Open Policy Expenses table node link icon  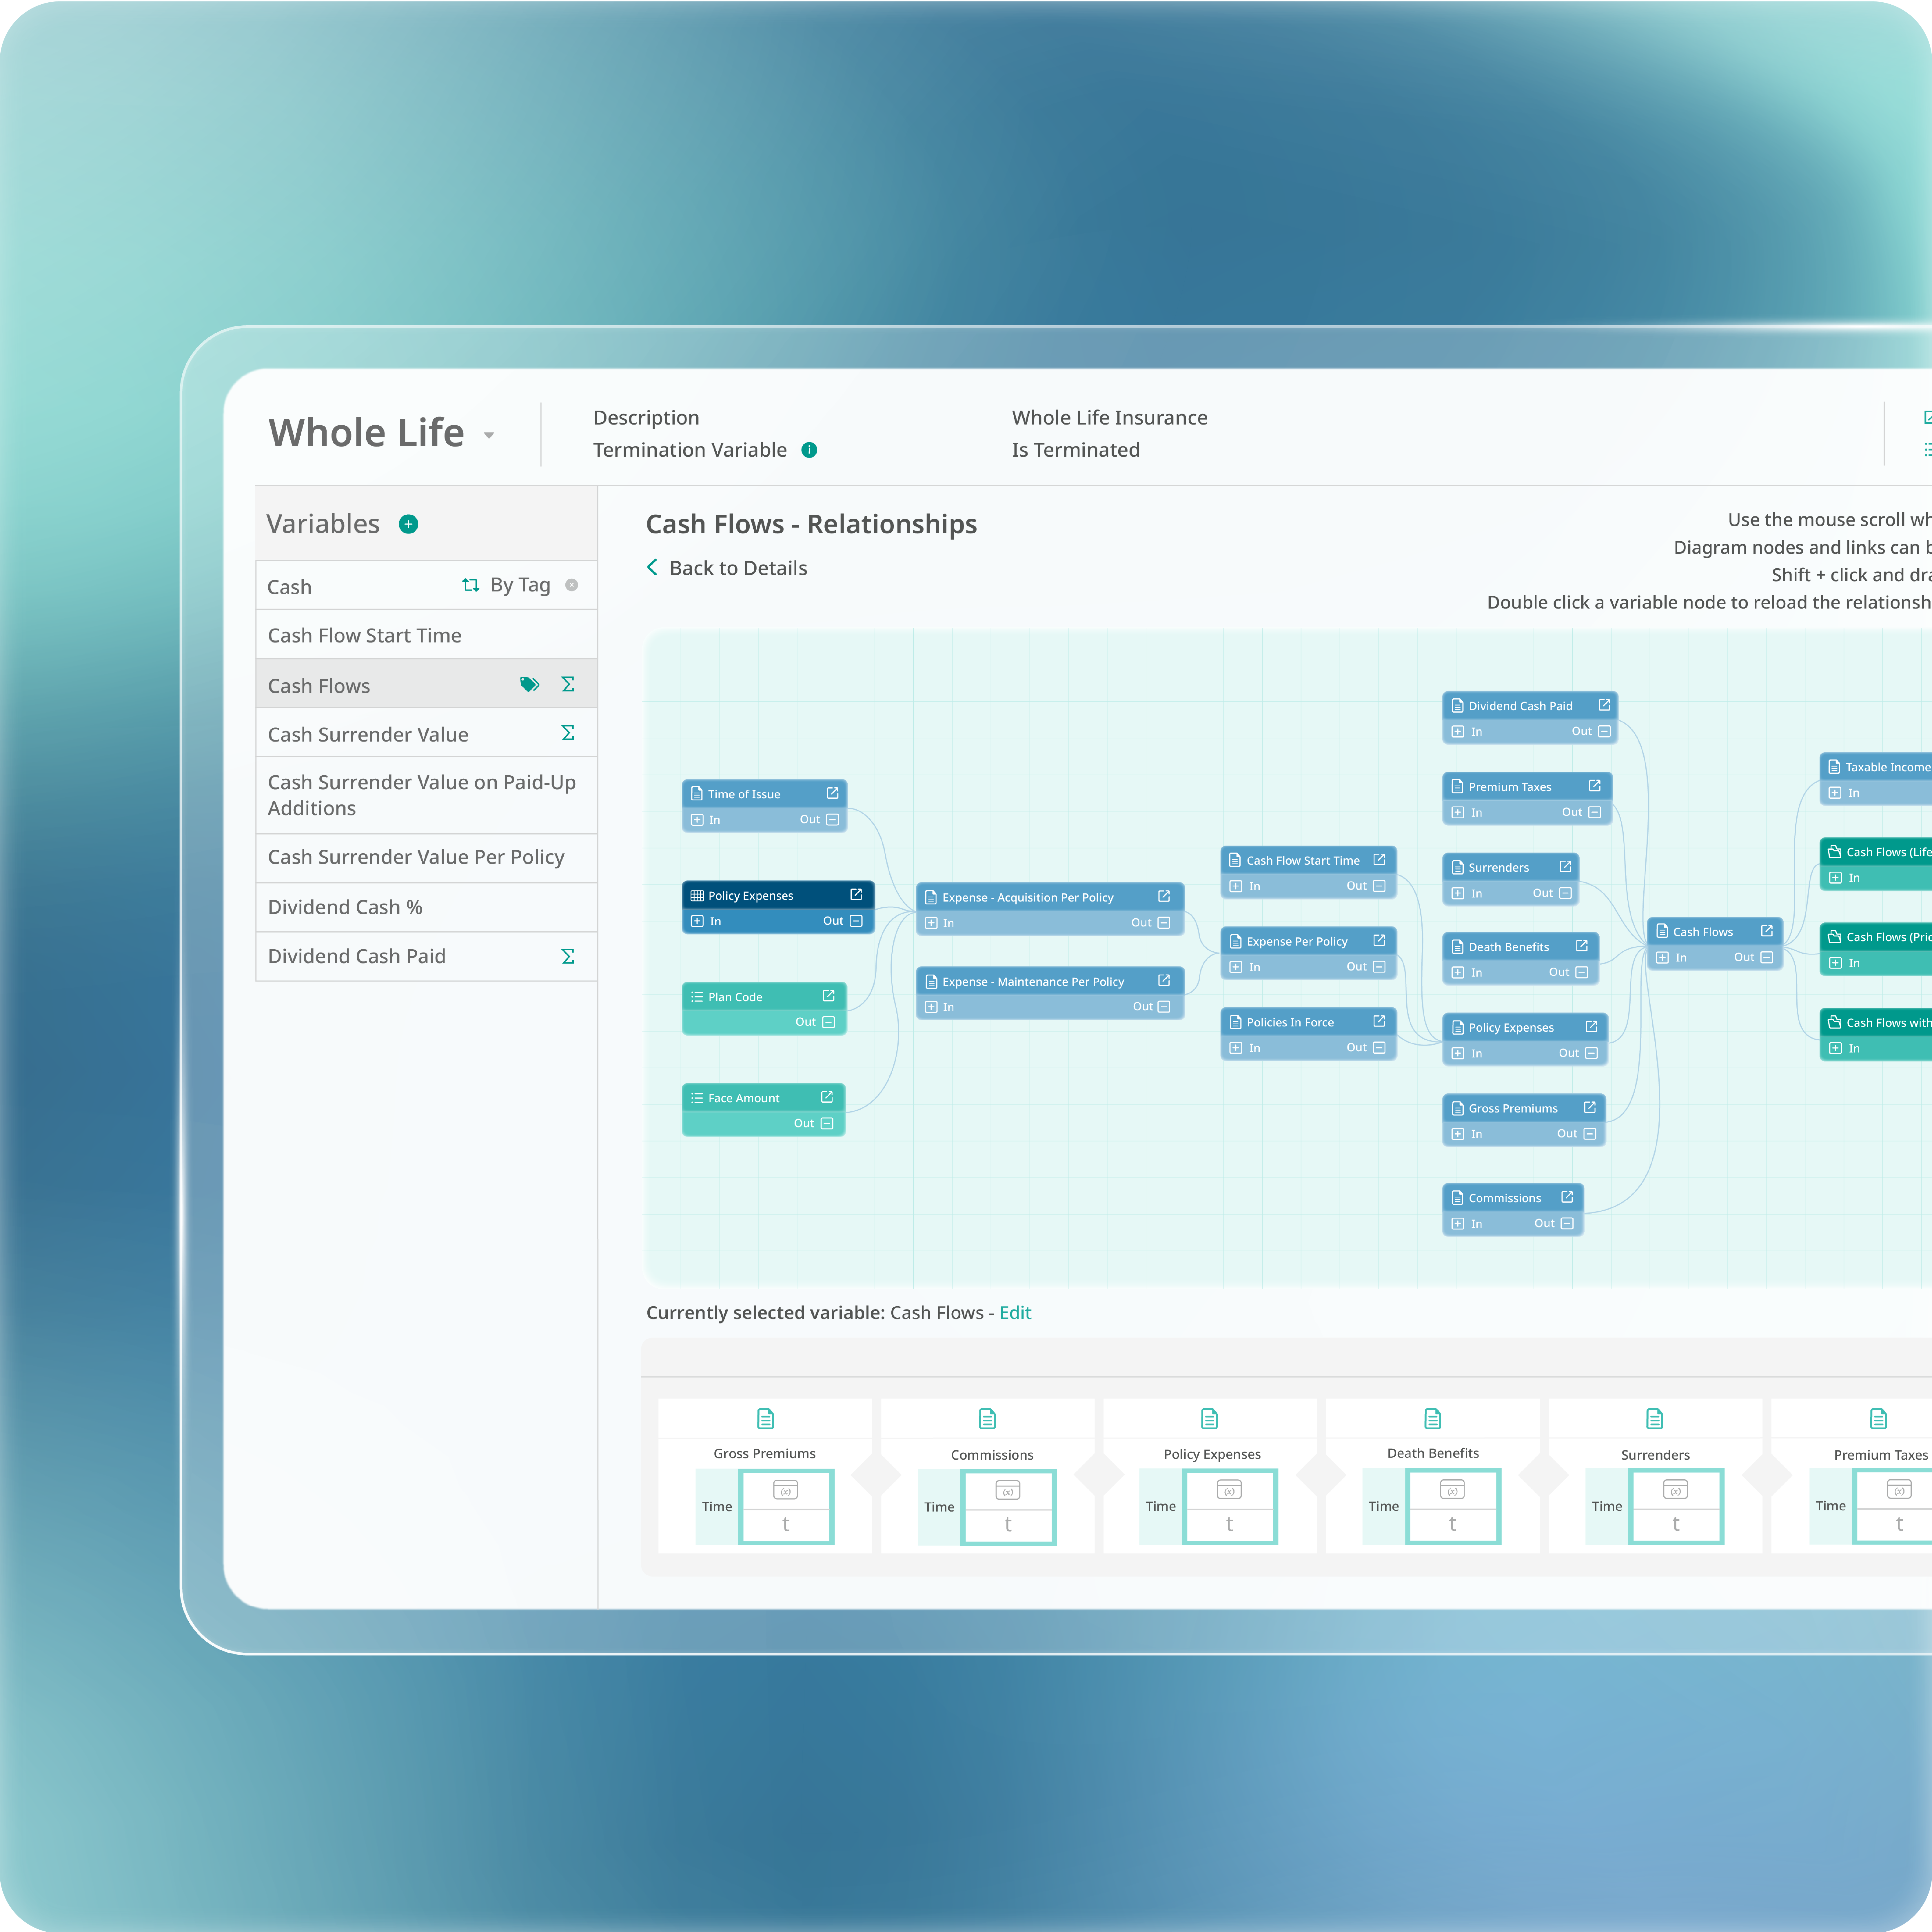click(x=856, y=895)
